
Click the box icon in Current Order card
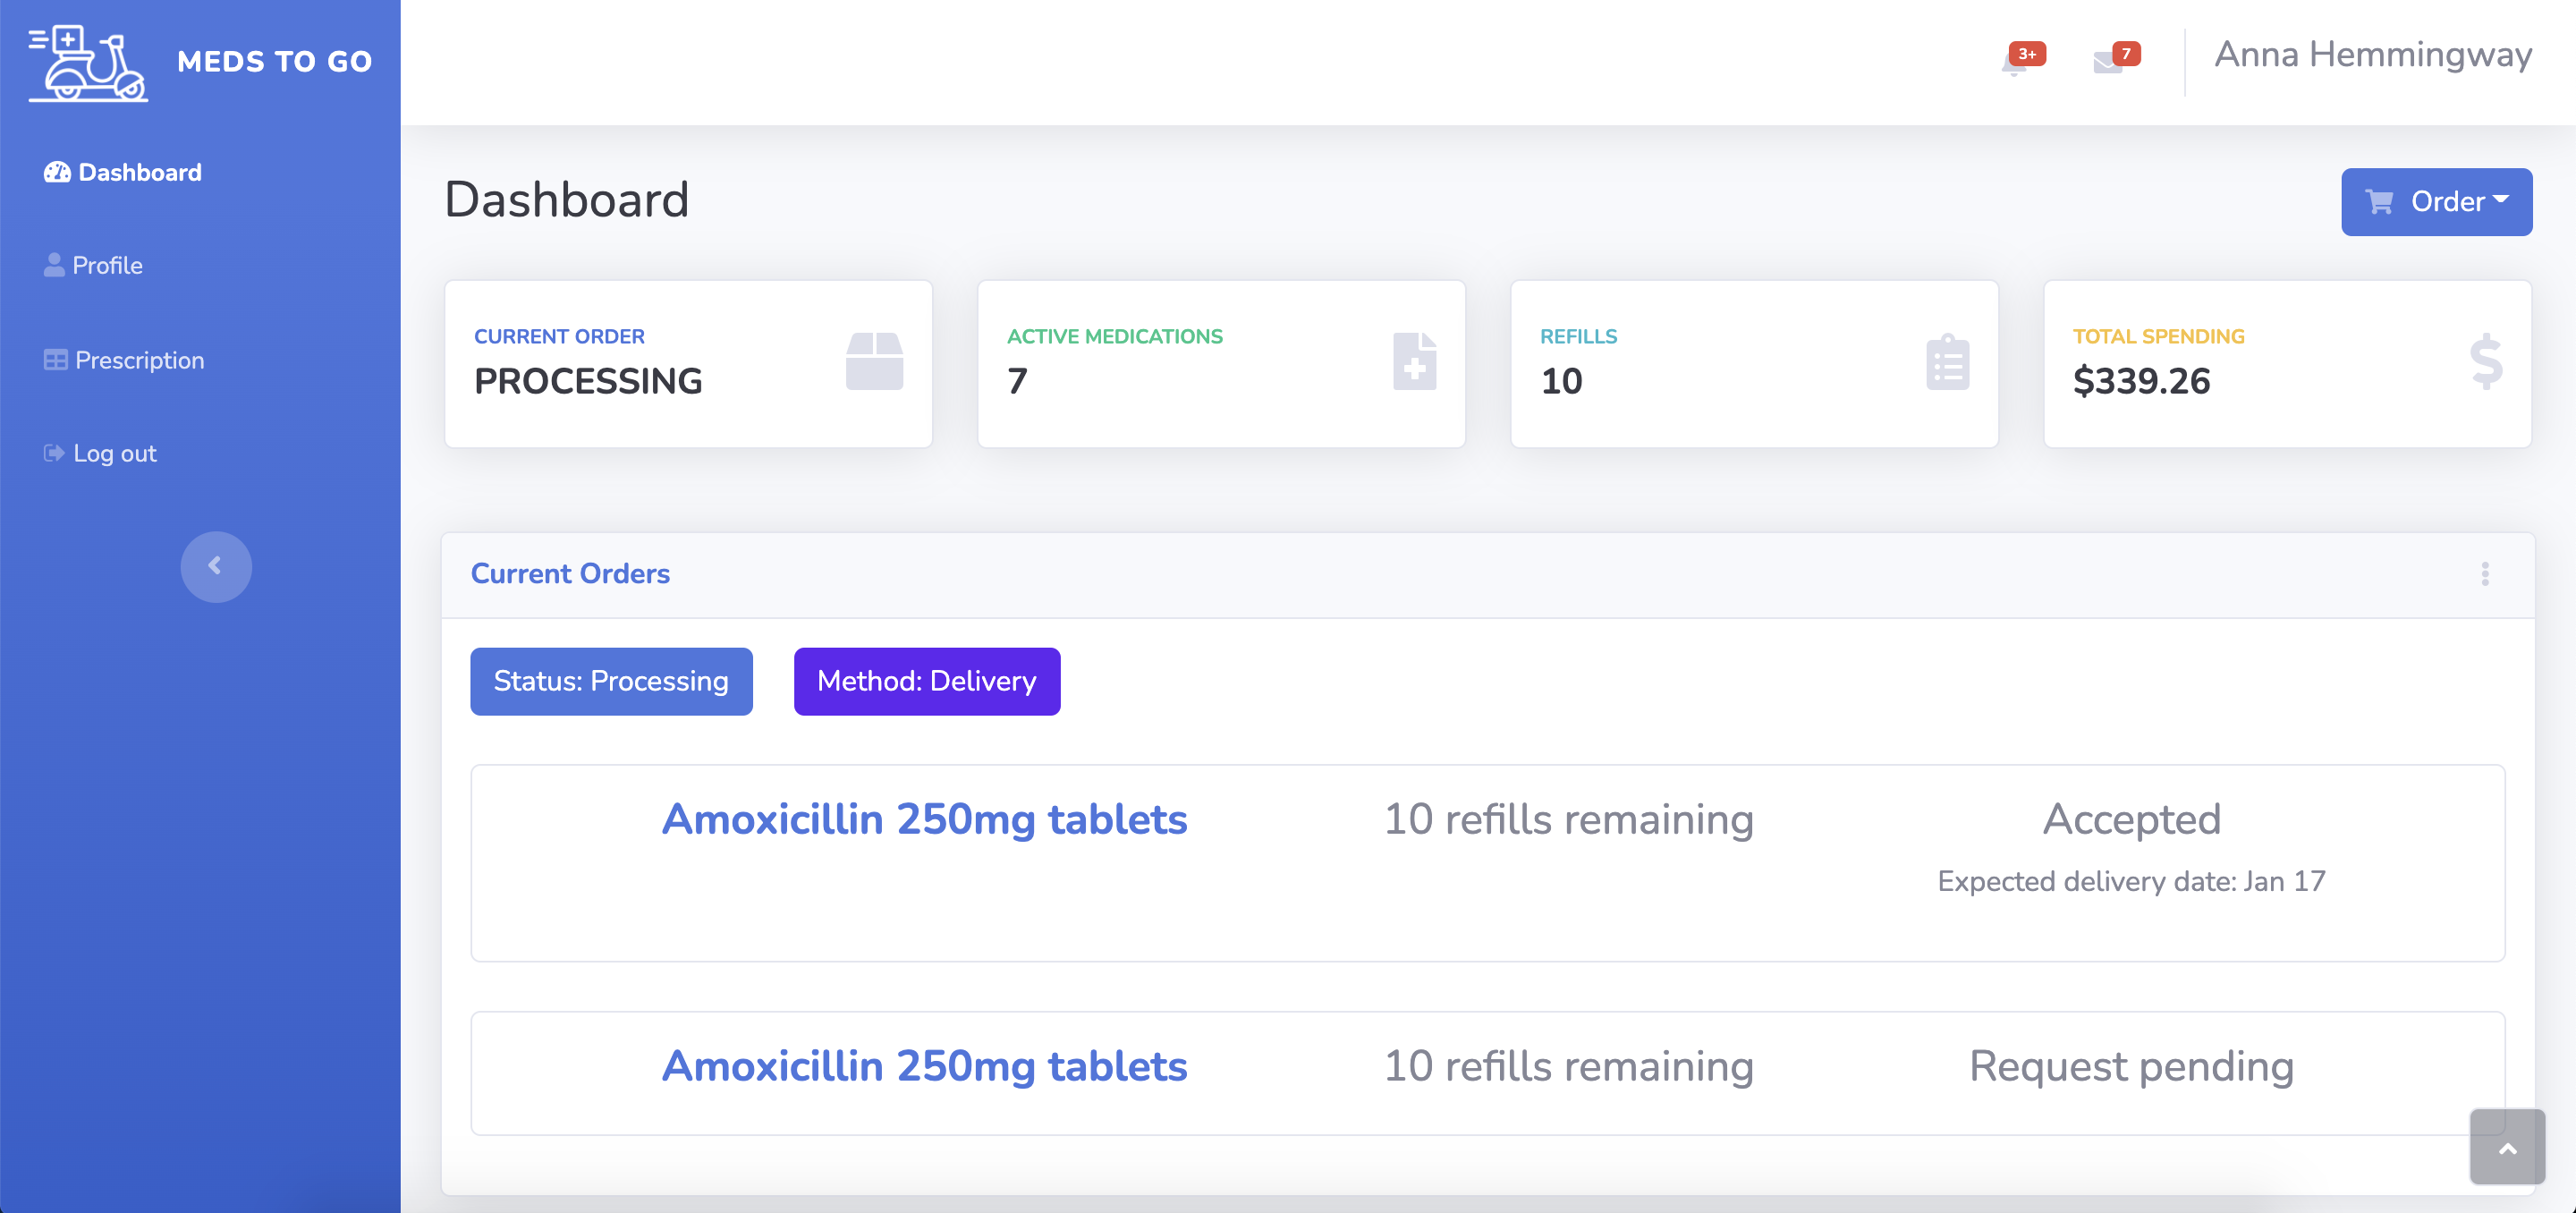(x=874, y=361)
